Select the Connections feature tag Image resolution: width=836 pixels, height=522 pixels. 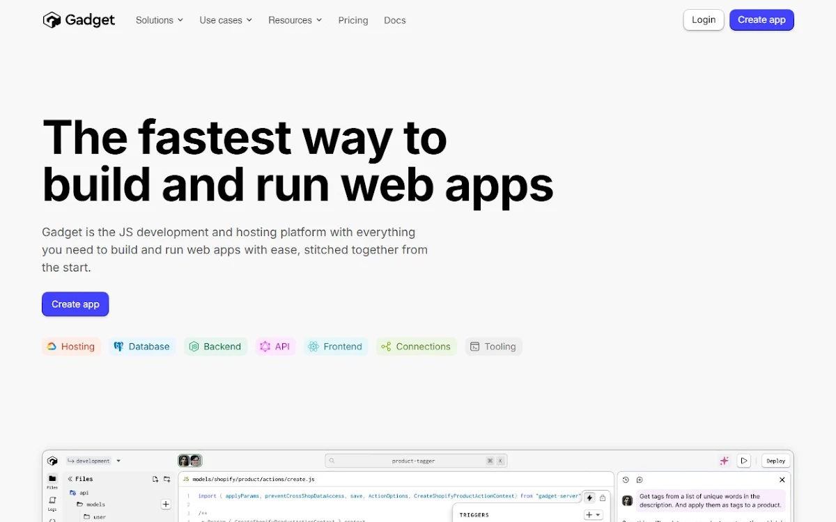[417, 347]
